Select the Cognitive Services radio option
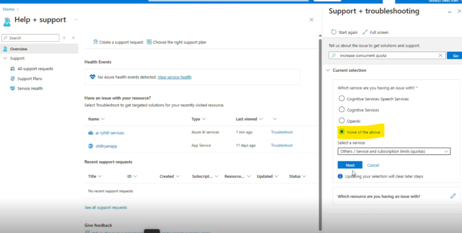The image size is (462, 233). click(x=341, y=109)
